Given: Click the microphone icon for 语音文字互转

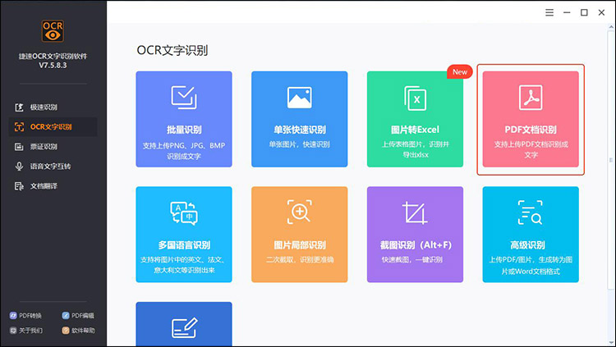Looking at the screenshot, I should coord(19,166).
